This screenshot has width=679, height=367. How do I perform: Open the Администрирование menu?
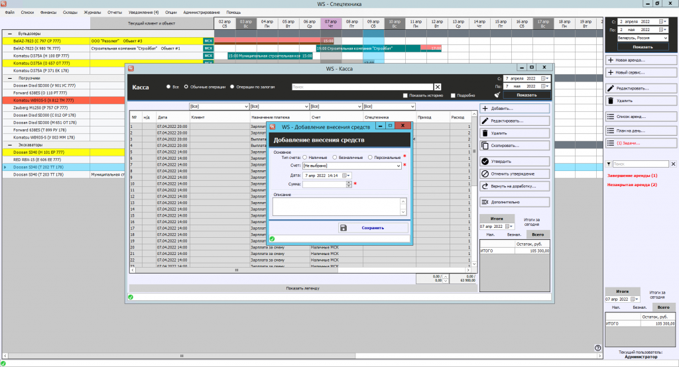(202, 12)
